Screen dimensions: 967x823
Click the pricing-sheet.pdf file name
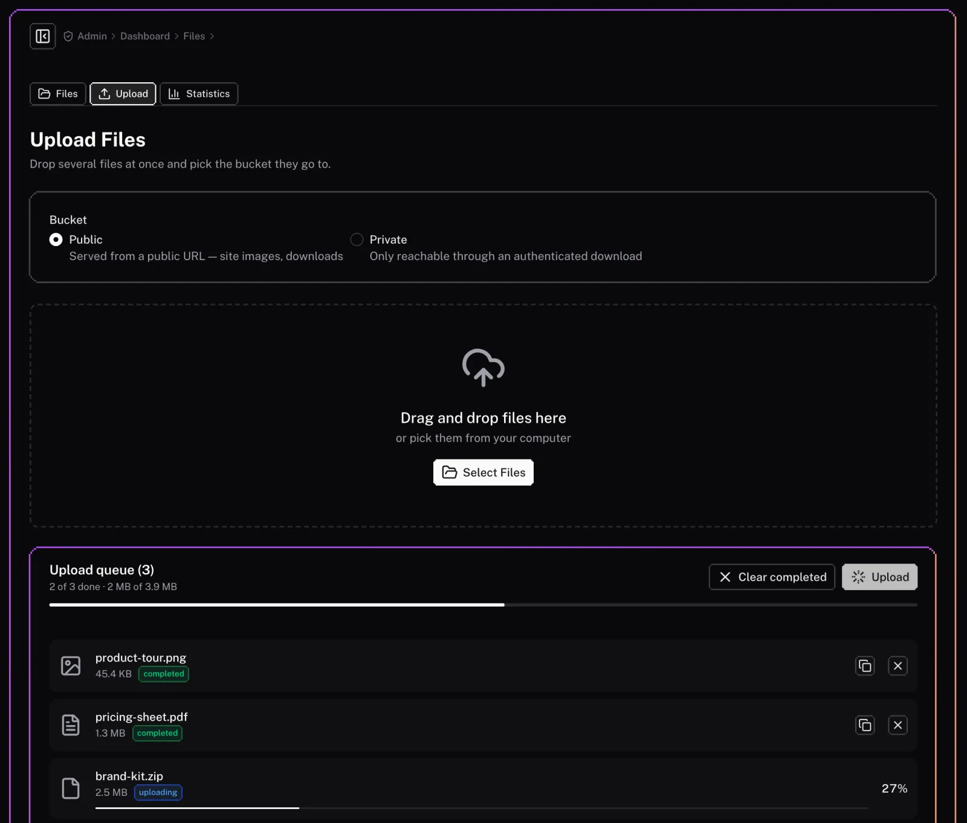click(141, 717)
